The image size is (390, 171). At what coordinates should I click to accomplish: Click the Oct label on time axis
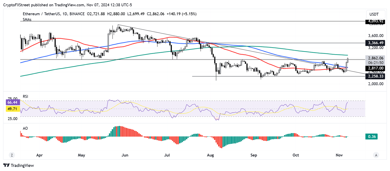tap(296, 155)
